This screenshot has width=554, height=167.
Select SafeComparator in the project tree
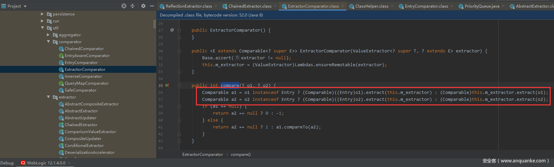click(80, 90)
